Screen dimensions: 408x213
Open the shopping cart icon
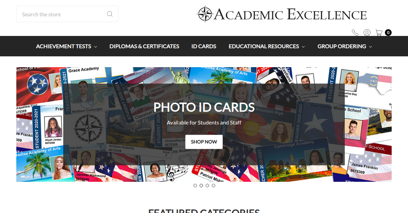coord(379,33)
